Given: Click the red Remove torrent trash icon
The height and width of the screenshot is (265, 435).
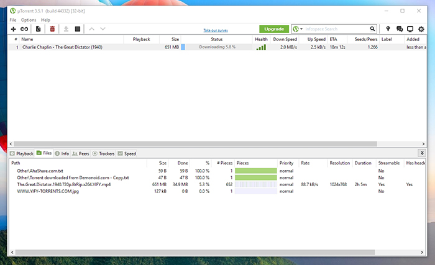Looking at the screenshot, I should [x=52, y=29].
